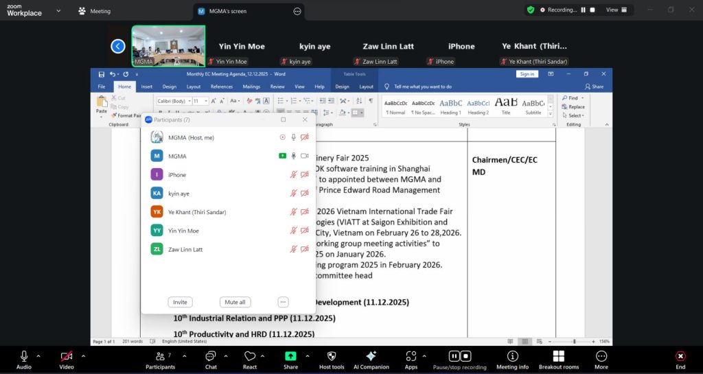Click the Invite button
Viewport: 703px width, 374px height.
coord(180,302)
